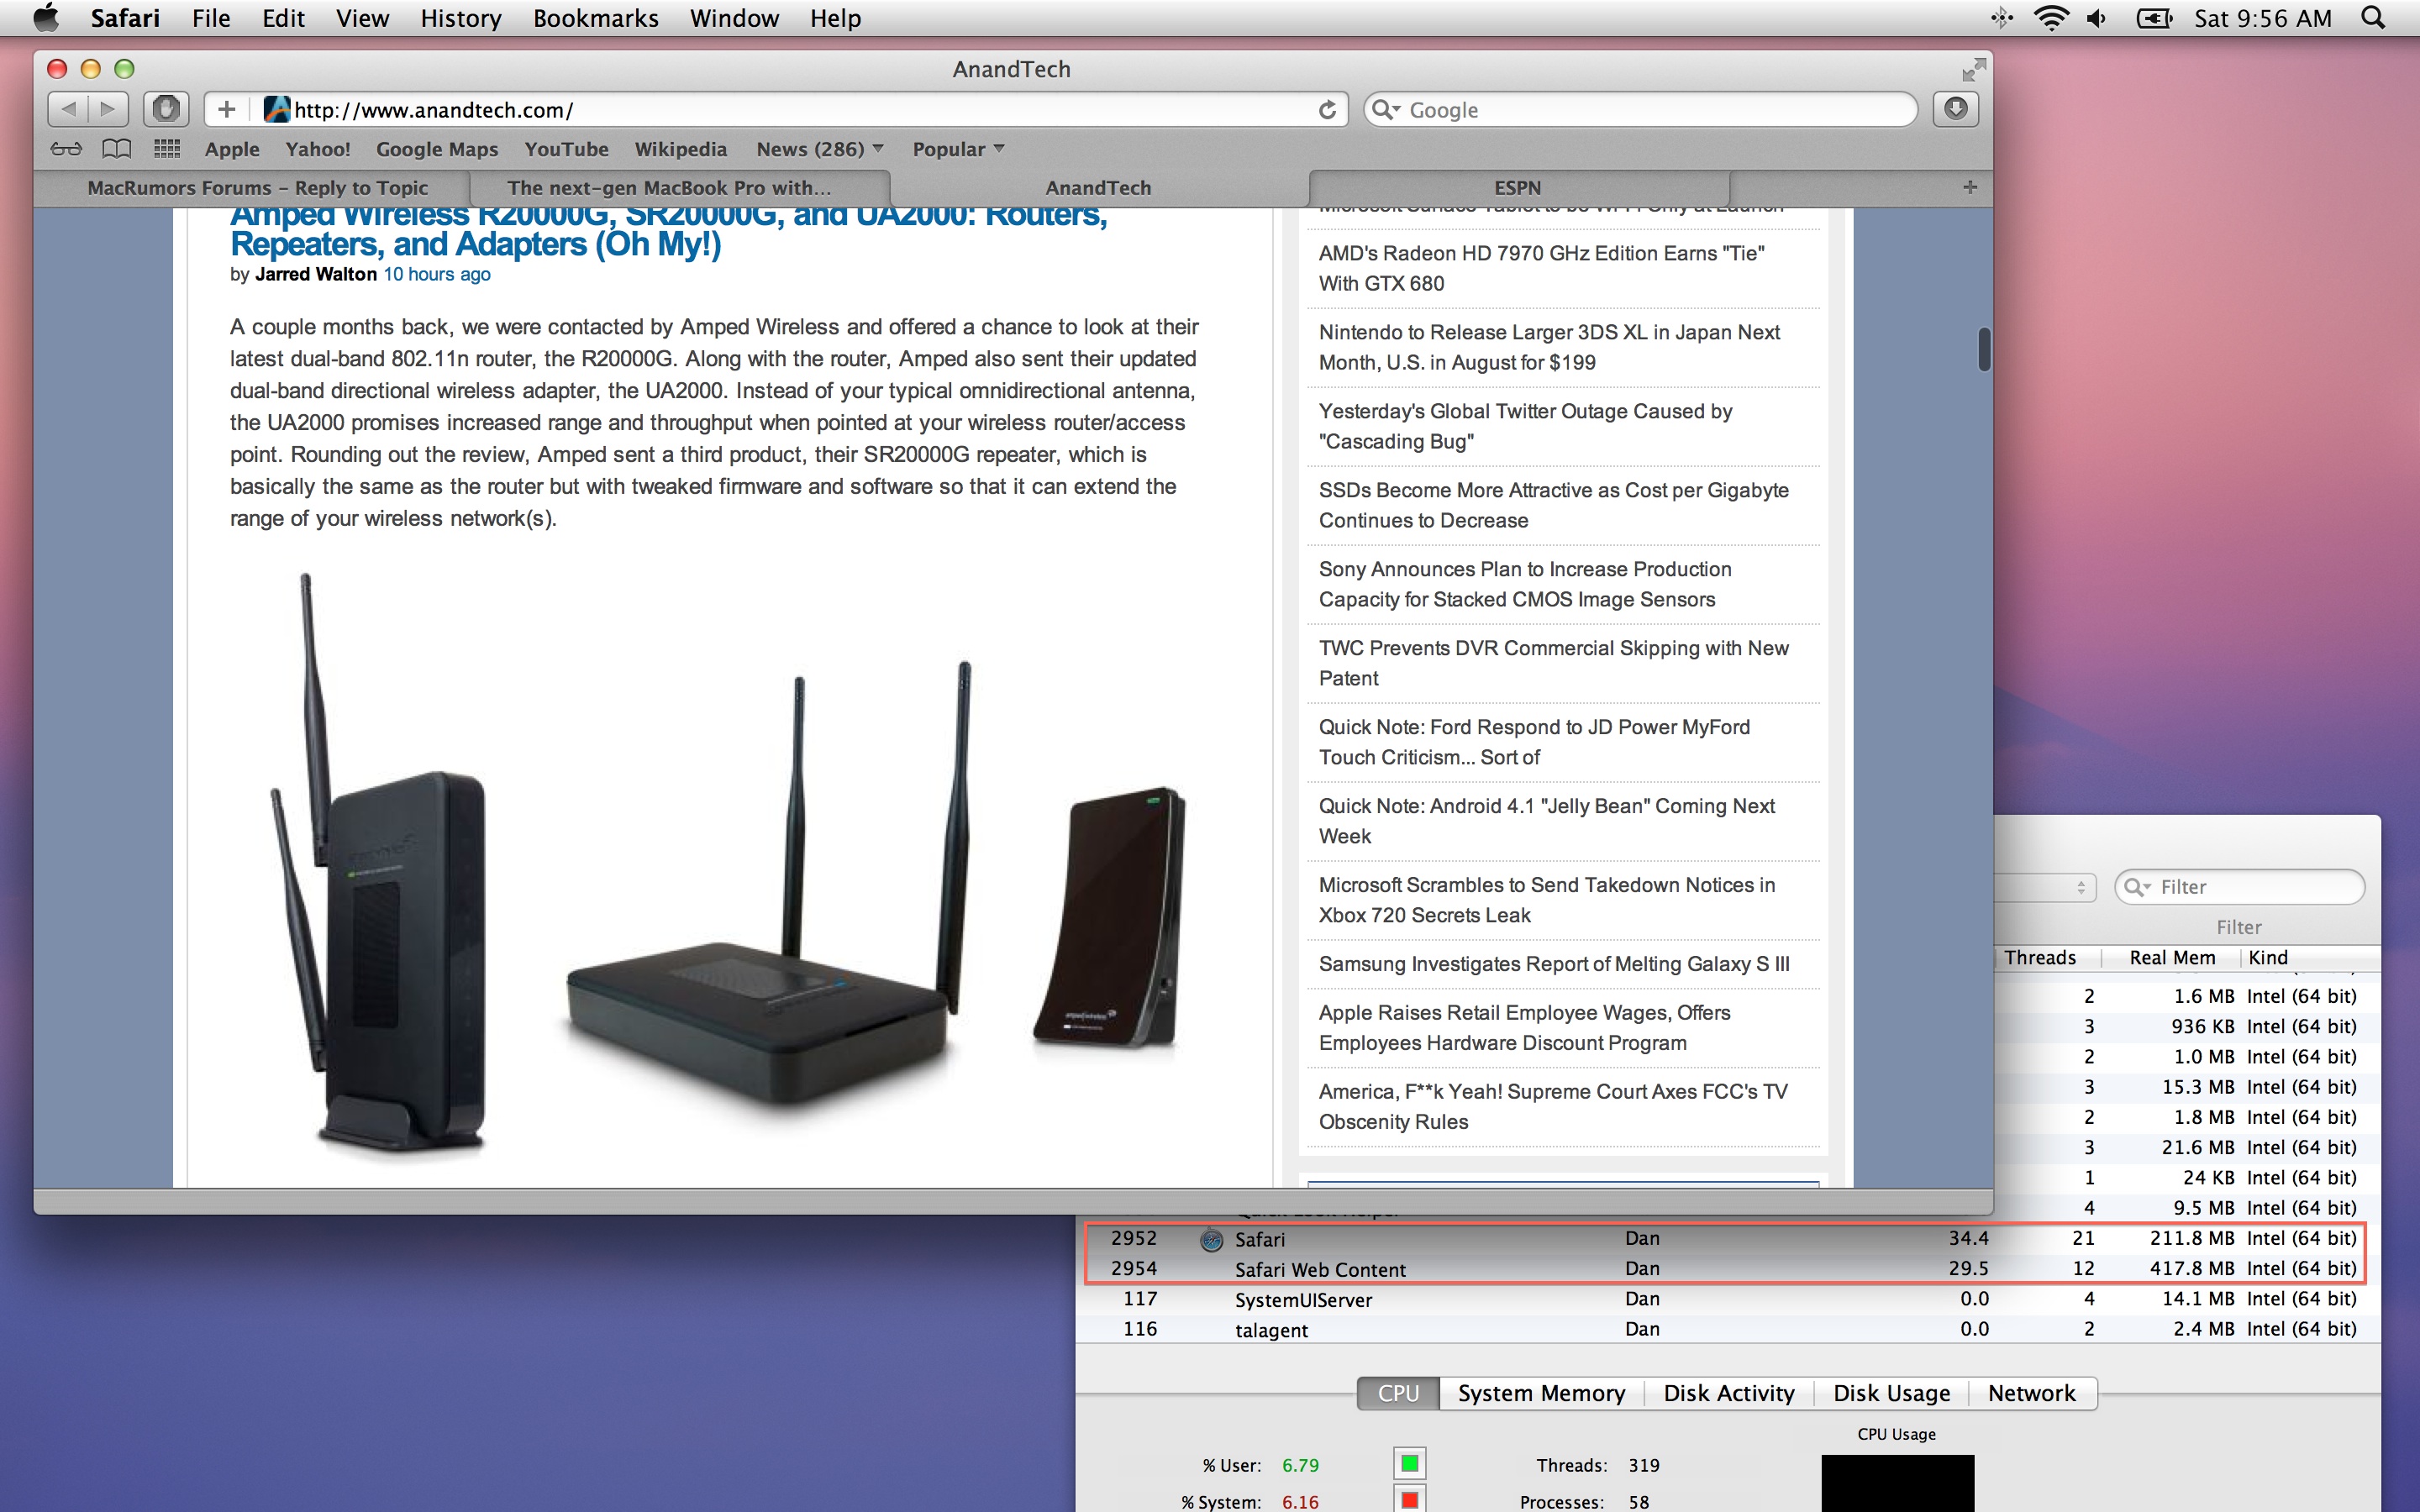This screenshot has height=1512, width=2420.
Task: Click the Activity Monitor Filter field
Action: [2239, 887]
